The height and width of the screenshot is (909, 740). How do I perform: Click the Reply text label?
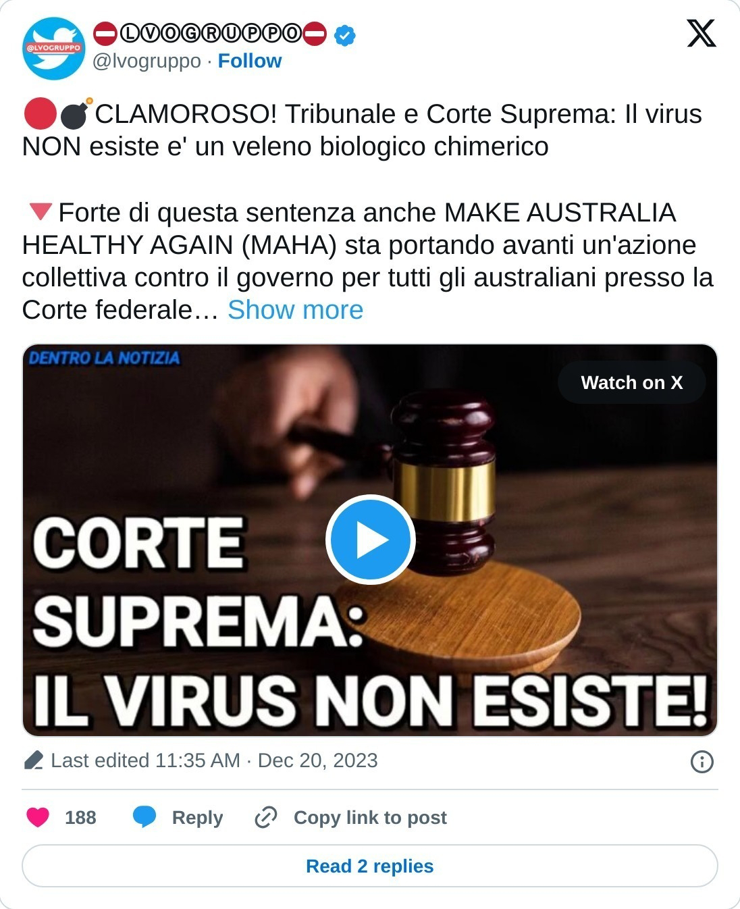[197, 817]
